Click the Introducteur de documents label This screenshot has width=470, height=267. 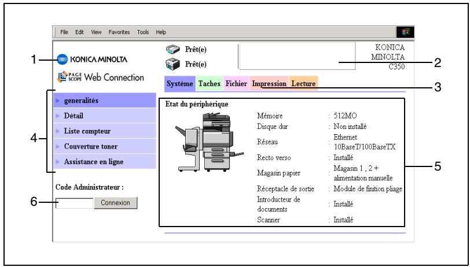pos(279,204)
